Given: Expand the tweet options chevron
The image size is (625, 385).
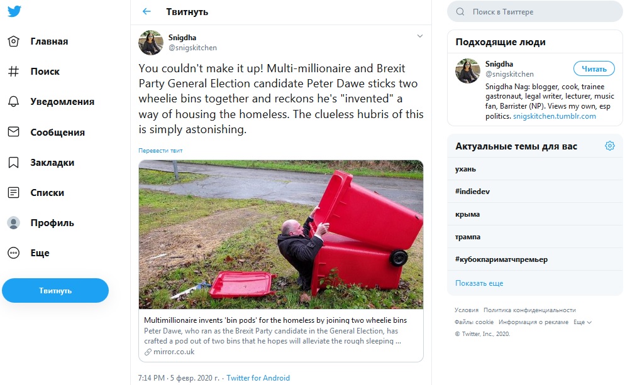Looking at the screenshot, I should click(420, 36).
